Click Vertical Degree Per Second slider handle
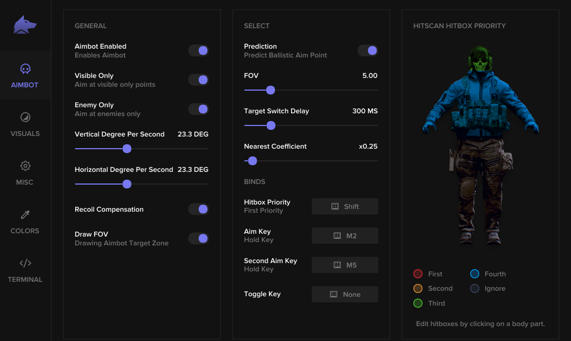The height and width of the screenshot is (341, 571). coord(127,149)
